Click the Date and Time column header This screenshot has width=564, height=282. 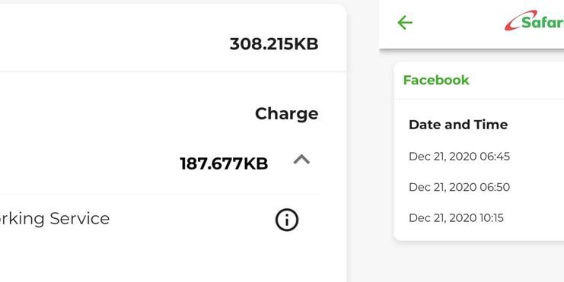[x=458, y=125]
